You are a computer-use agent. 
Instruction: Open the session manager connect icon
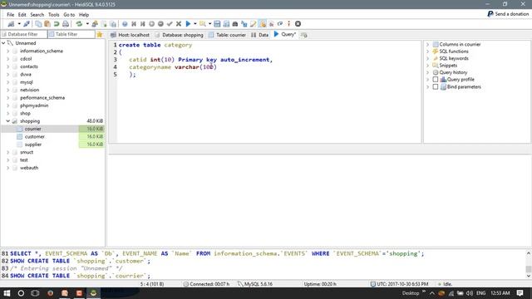11,24
